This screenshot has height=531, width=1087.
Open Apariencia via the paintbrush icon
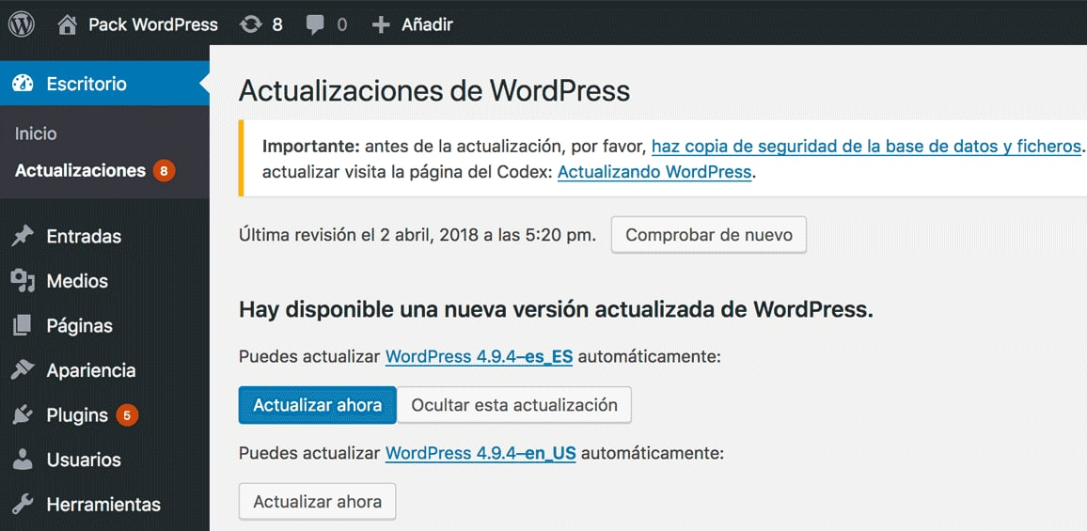coord(23,370)
